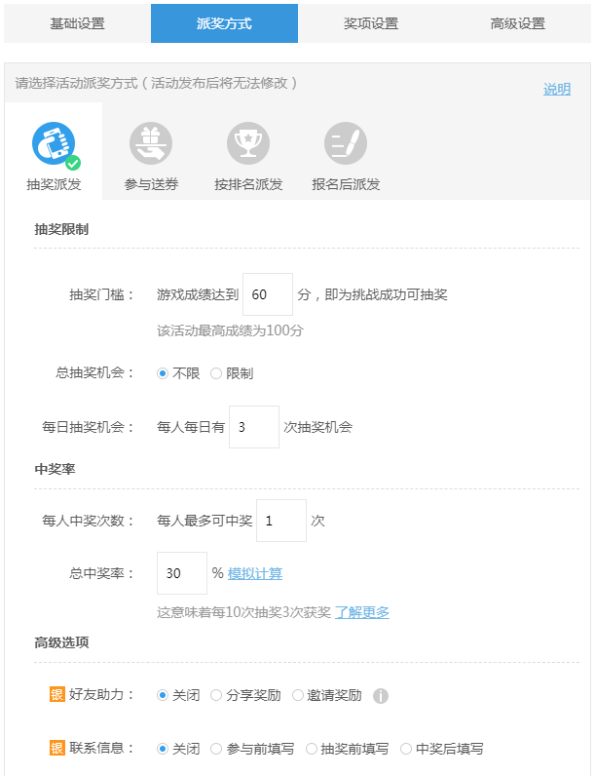Click the 银 badge next to 联系信息
Image resolution: width=595 pixels, height=776 pixels.
coord(57,748)
